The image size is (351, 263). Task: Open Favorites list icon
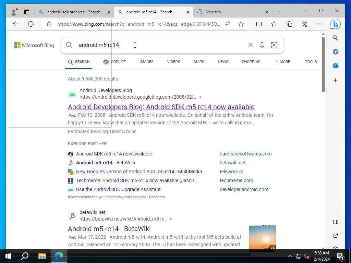point(274,24)
